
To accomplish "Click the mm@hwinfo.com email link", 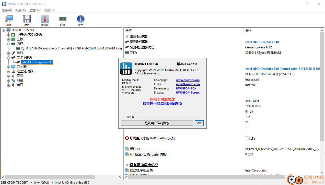I will click(188, 84).
